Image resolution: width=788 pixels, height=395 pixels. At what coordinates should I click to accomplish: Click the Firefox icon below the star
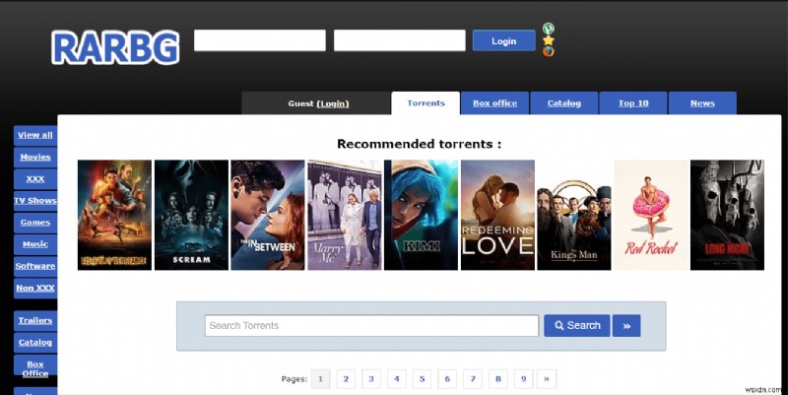[x=549, y=51]
